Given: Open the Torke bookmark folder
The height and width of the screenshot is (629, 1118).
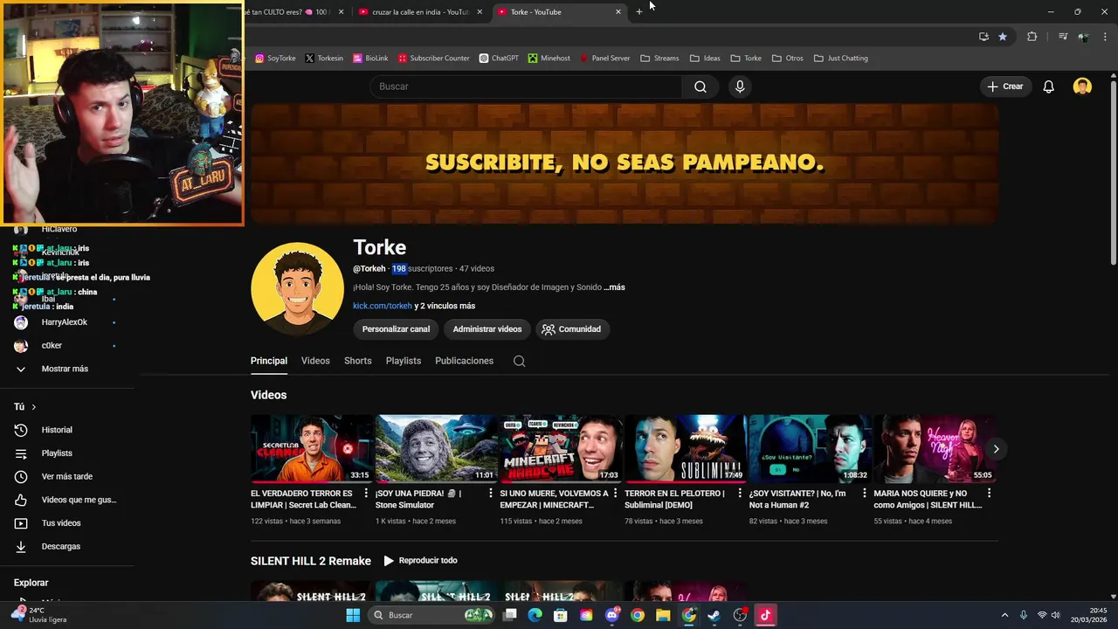Looking at the screenshot, I should (x=746, y=59).
